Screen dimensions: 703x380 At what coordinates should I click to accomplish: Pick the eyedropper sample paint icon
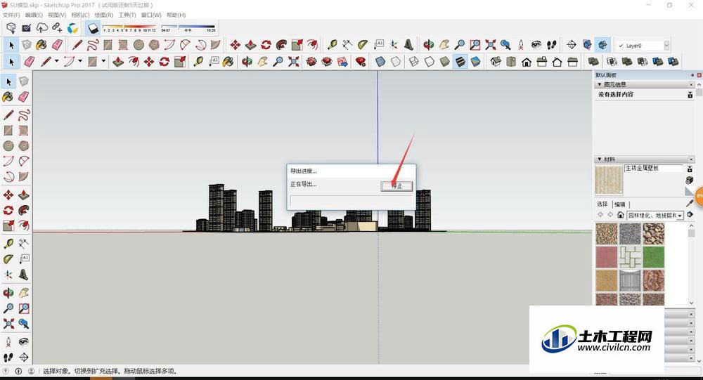coord(690,204)
